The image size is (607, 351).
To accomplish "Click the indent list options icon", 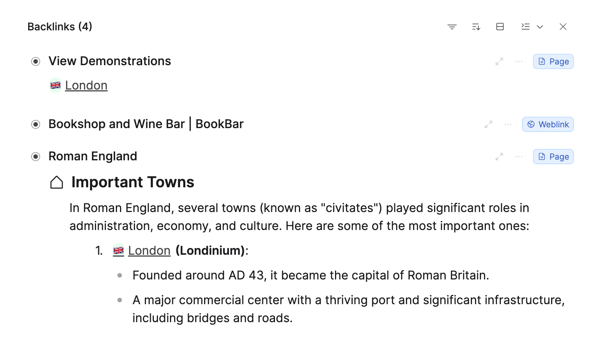I will [526, 27].
